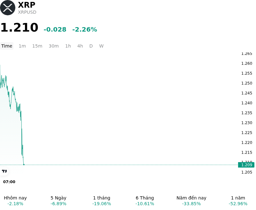
Task: Show the Hôm nay performance range
Action: (x=15, y=200)
